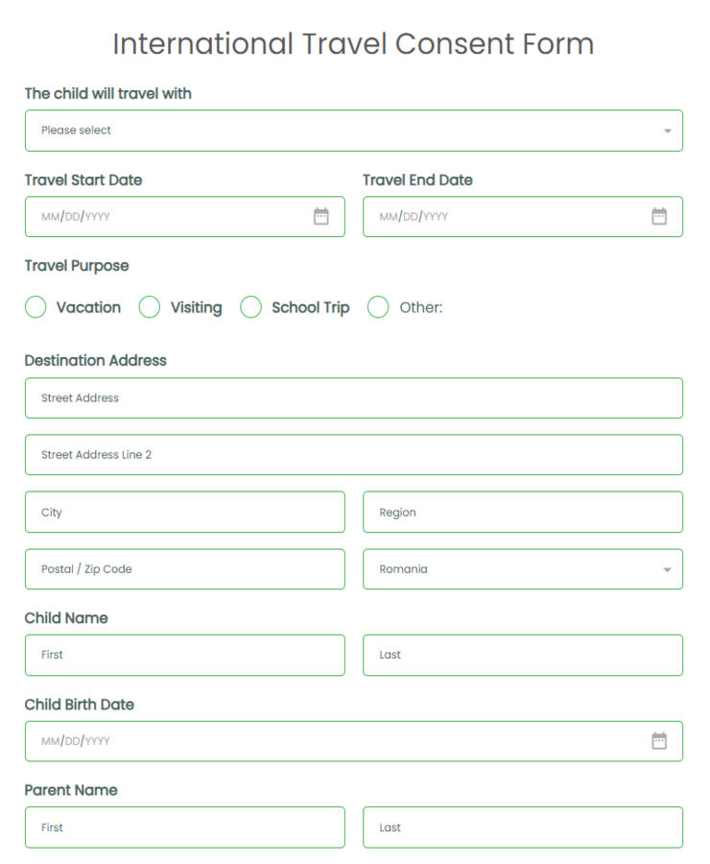Click the Child First name field

click(x=184, y=655)
